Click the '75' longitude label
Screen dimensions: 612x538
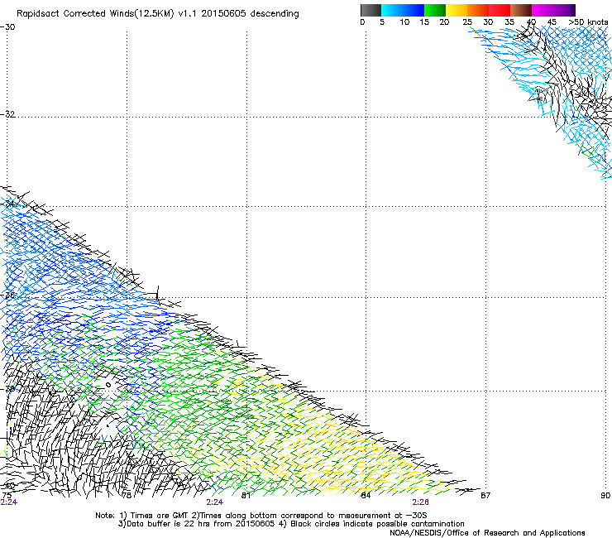(7, 496)
